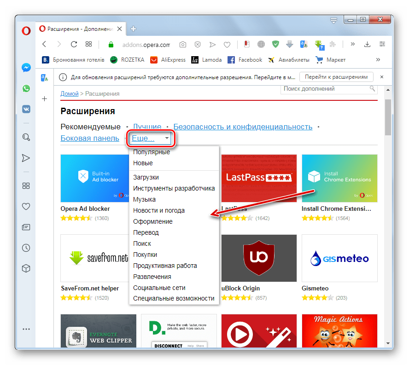Screen dimensions: 409x365
Task: Open the downloads panel icon
Action: click(x=367, y=44)
